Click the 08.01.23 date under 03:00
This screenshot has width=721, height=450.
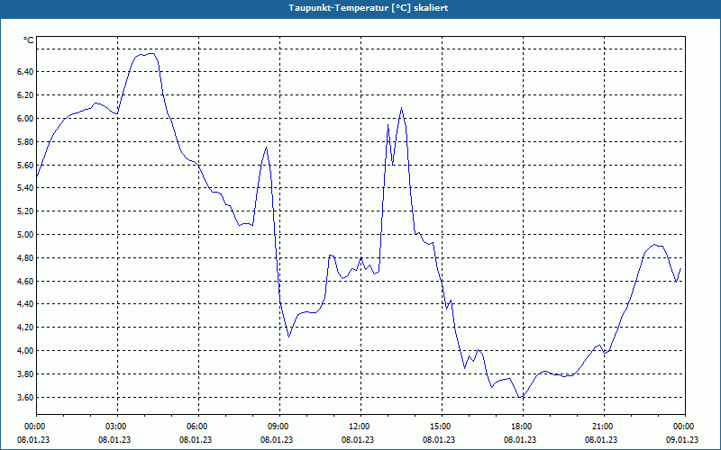point(114,440)
